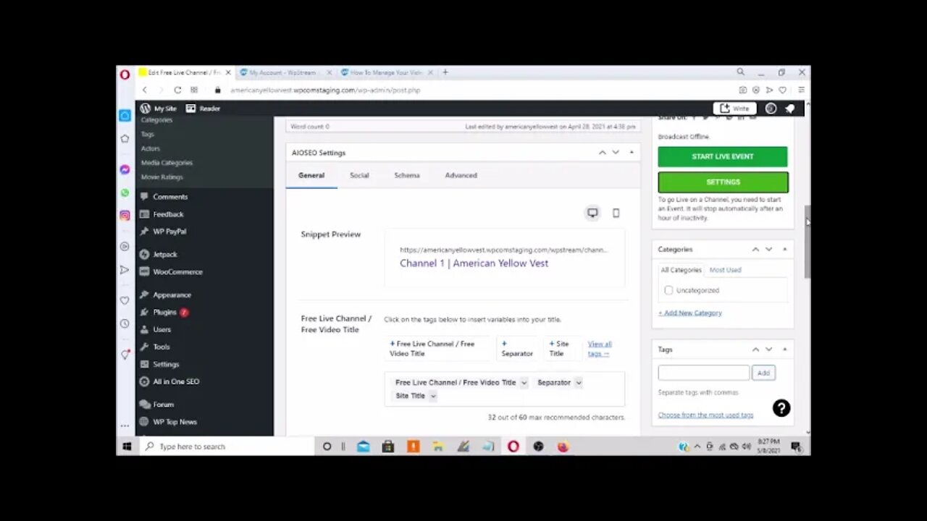Collapse the AIOSEO Settings panel
The image size is (927, 521).
point(632,153)
